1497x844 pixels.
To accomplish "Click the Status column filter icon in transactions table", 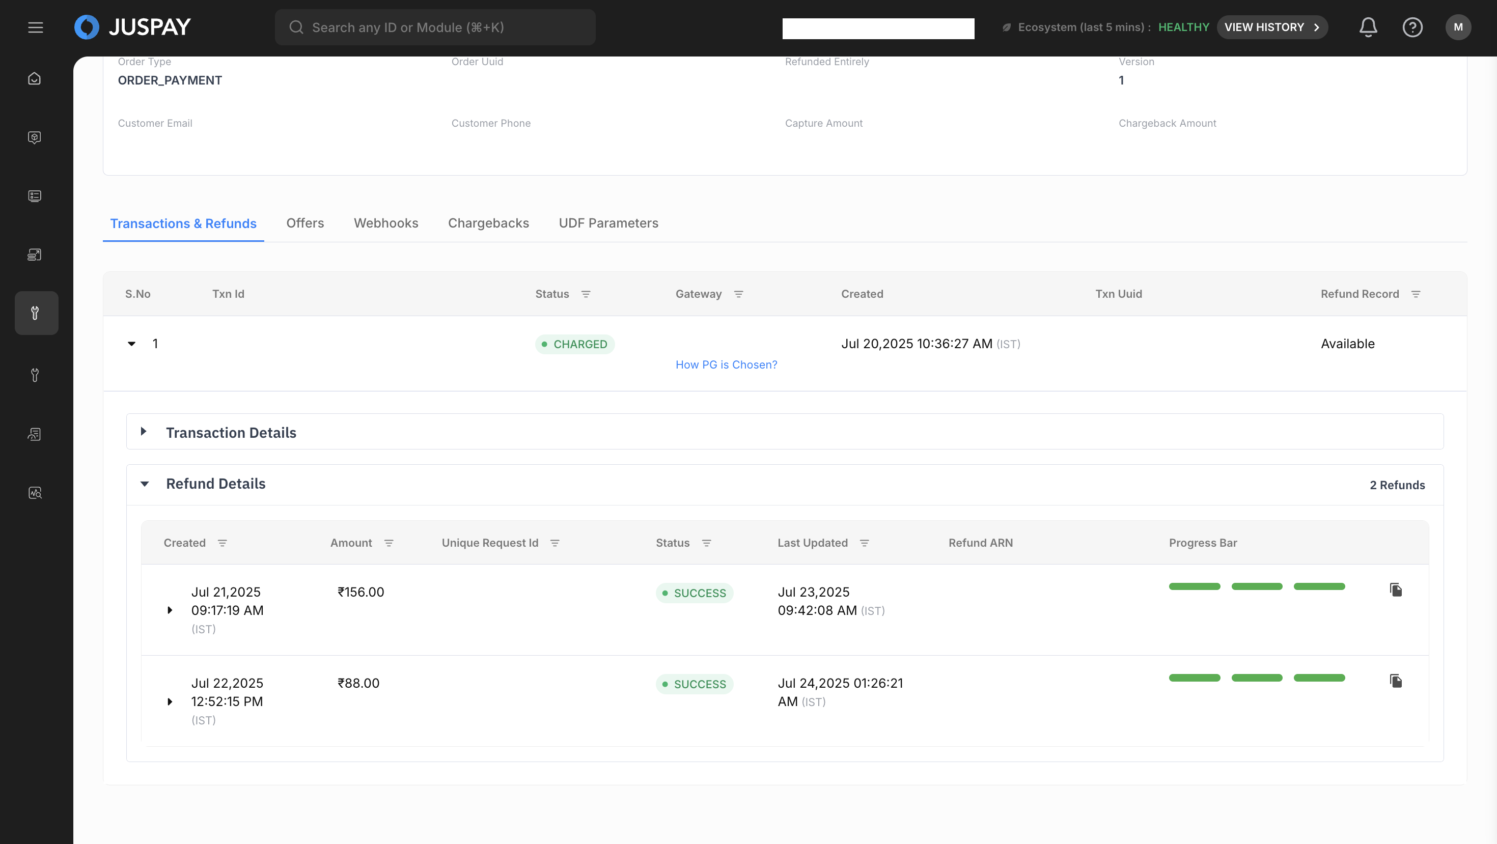I will coord(586,295).
